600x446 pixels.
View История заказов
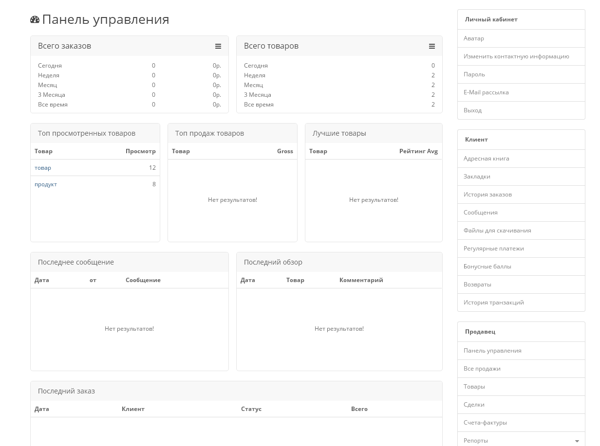tap(487, 195)
